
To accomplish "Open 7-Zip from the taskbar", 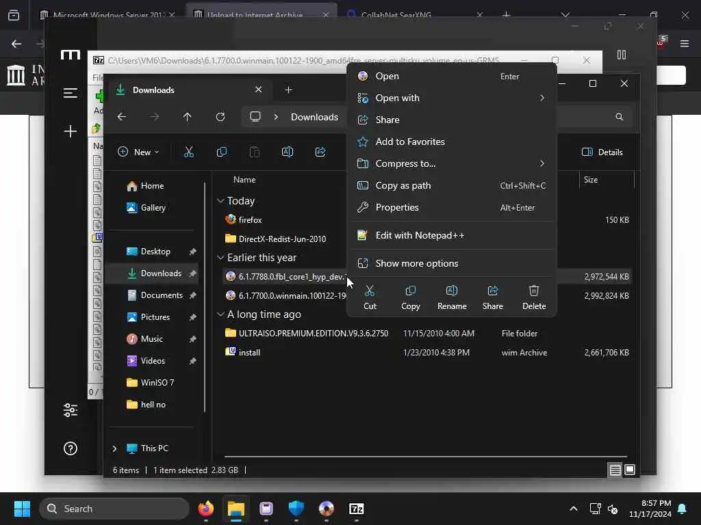I will pos(356,509).
